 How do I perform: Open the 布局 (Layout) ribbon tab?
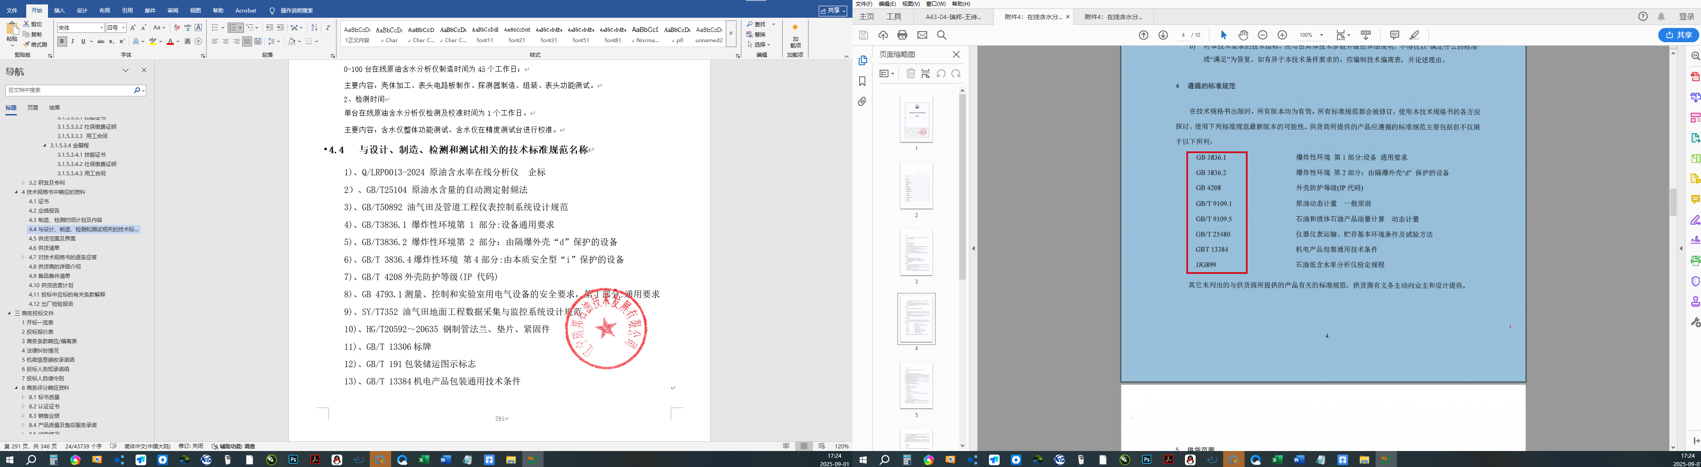pos(104,11)
